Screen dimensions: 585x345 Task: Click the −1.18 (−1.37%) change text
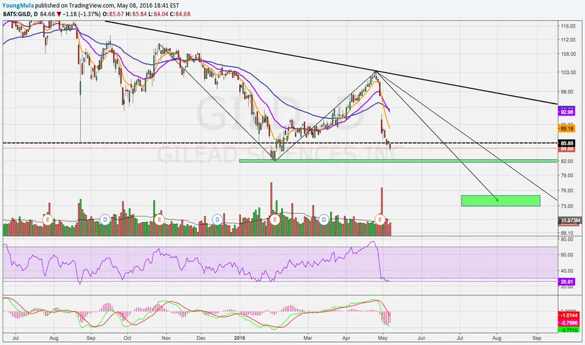82,14
